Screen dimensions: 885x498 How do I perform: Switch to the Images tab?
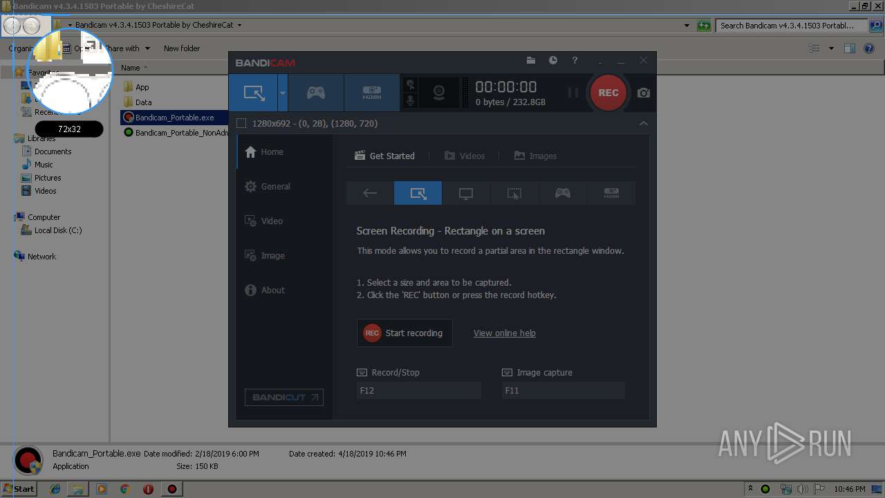tap(535, 156)
